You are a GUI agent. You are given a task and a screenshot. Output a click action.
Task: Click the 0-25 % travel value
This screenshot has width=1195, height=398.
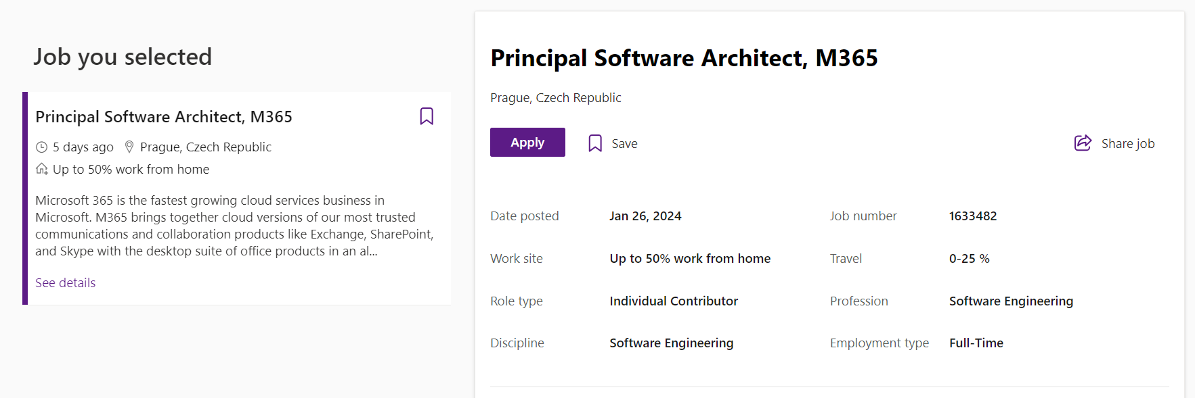(x=969, y=259)
